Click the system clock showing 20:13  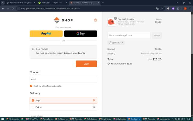[x=183, y=119]
